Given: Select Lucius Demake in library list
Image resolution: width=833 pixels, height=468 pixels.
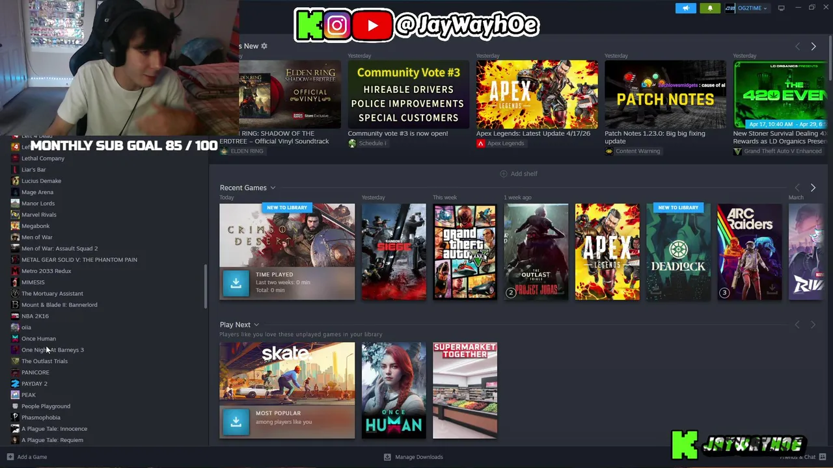Looking at the screenshot, I should pyautogui.click(x=41, y=181).
